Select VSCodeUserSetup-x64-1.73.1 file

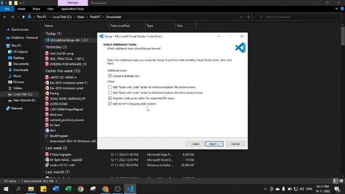pos(69,40)
